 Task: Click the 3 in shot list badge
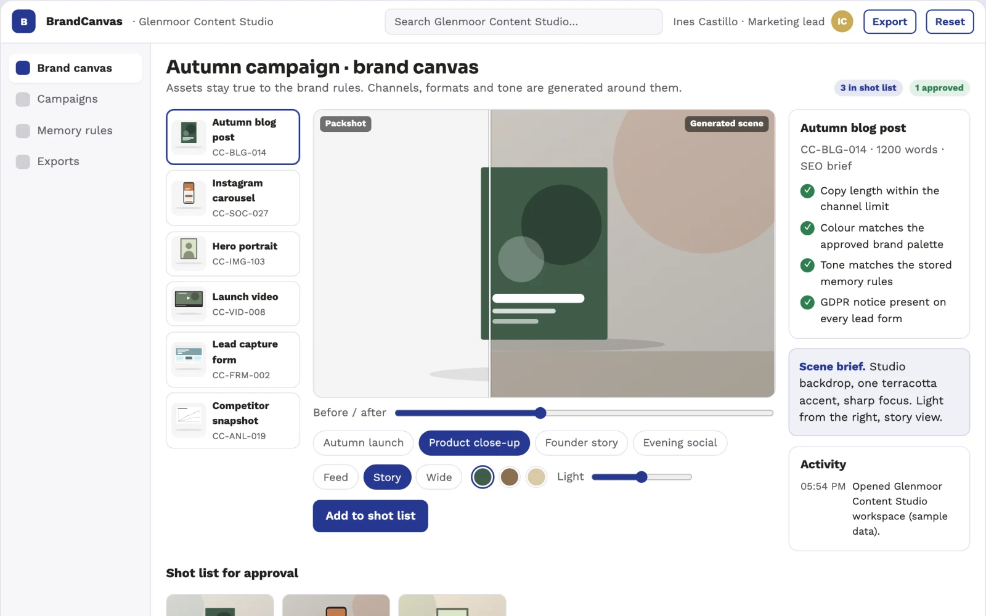point(868,88)
